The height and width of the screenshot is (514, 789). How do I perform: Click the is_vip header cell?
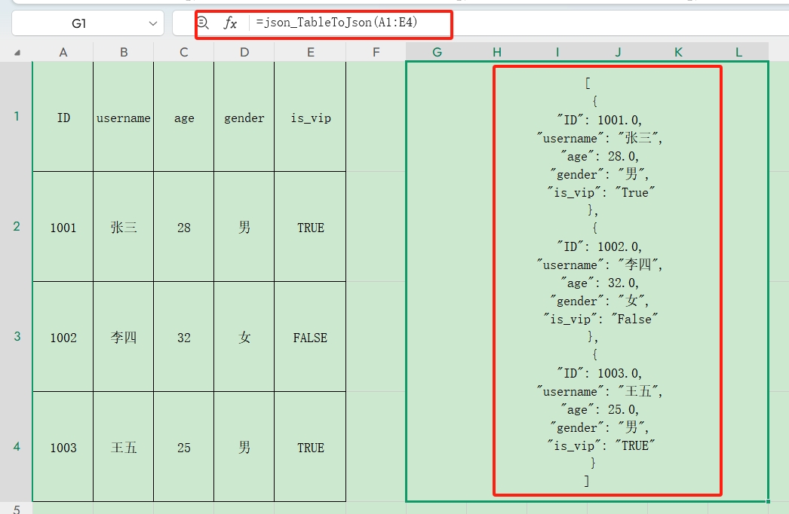310,117
